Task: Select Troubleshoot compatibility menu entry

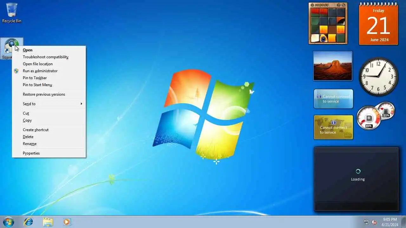Action: coord(49,57)
